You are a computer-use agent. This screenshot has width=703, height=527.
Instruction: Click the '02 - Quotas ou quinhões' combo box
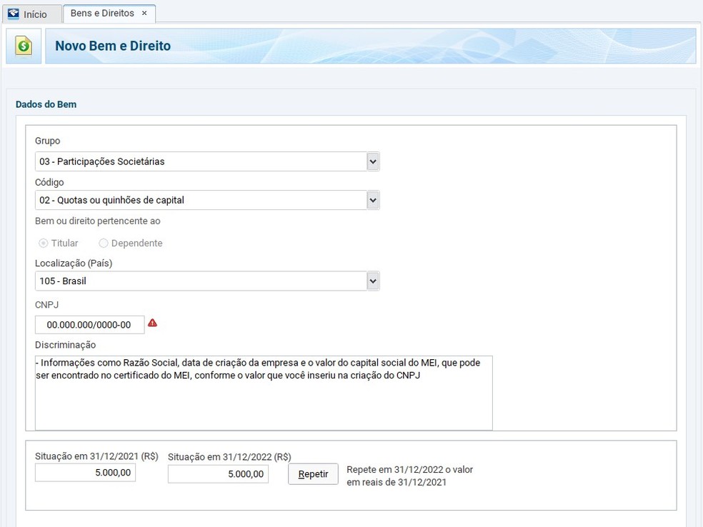click(x=200, y=201)
